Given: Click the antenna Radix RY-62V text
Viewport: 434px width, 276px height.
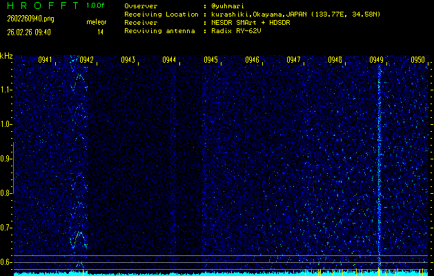Looking at the screenshot, I should pos(236,31).
